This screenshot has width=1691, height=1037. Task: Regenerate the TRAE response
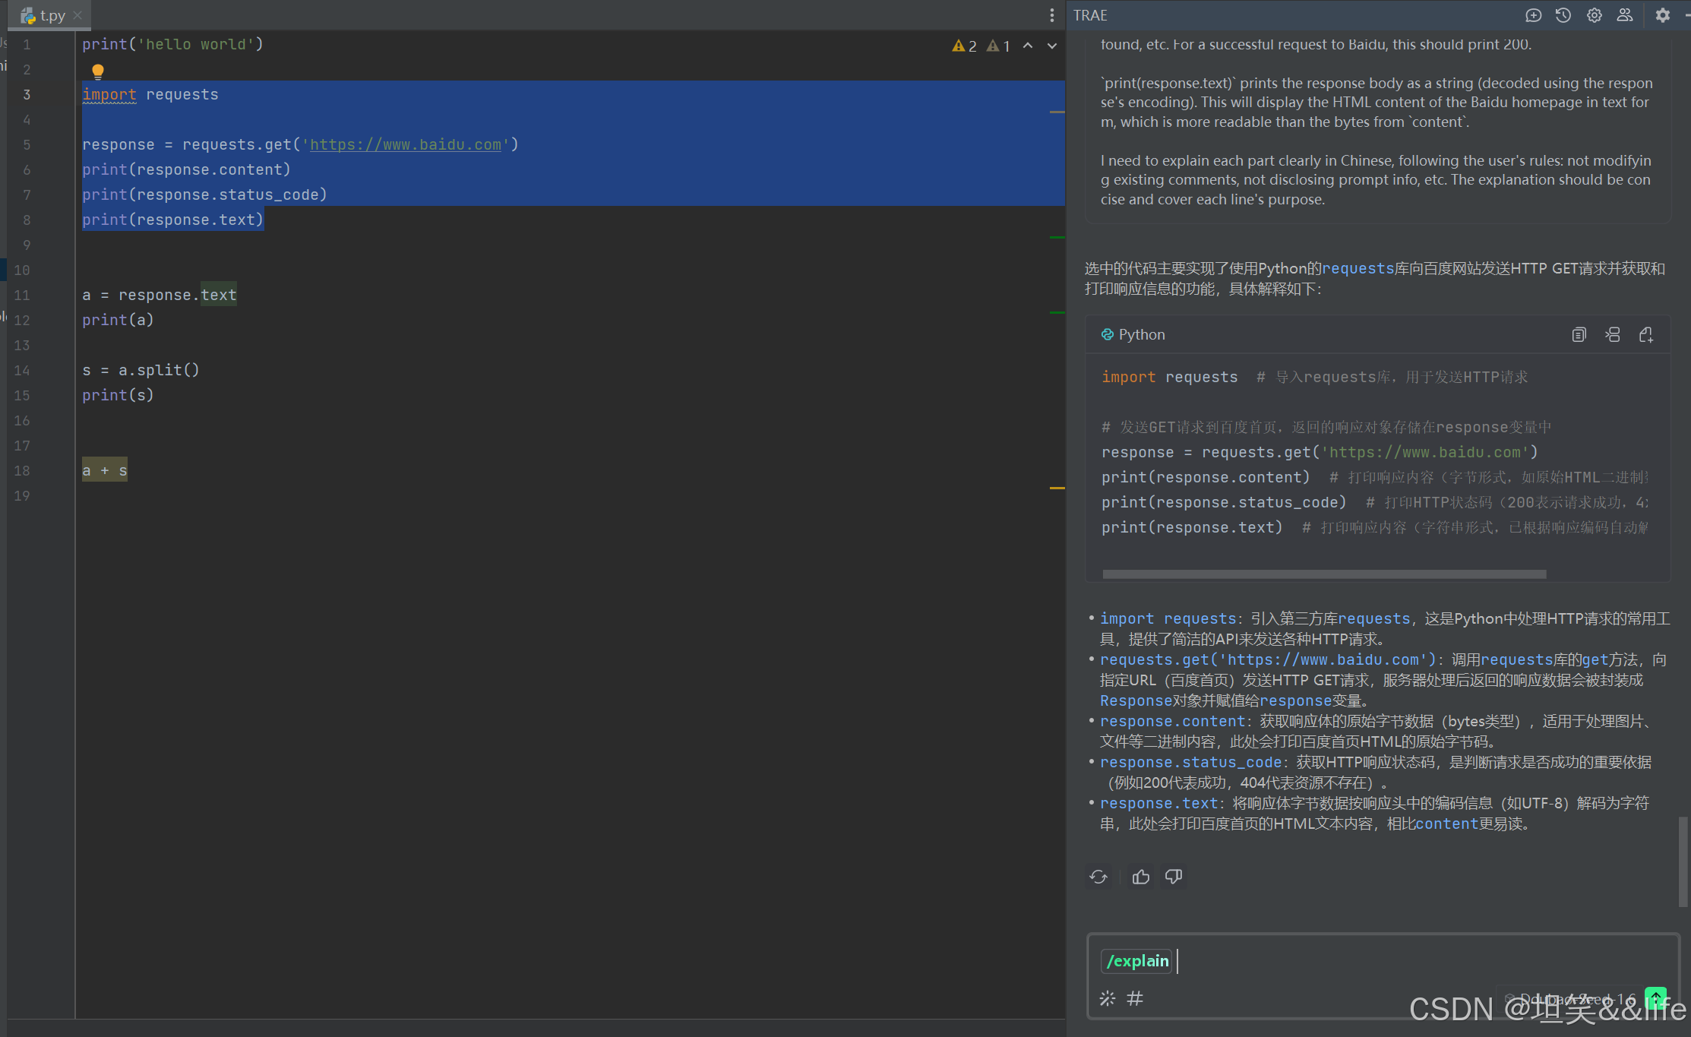(1098, 877)
